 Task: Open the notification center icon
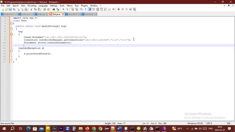coord(229,129)
